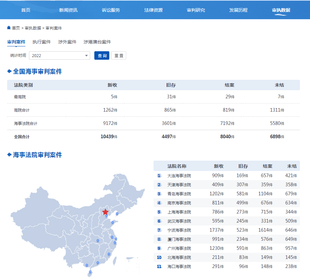The image size is (310, 280).
Task: Click the 宁波海事法院 court name
Action: click(x=179, y=230)
